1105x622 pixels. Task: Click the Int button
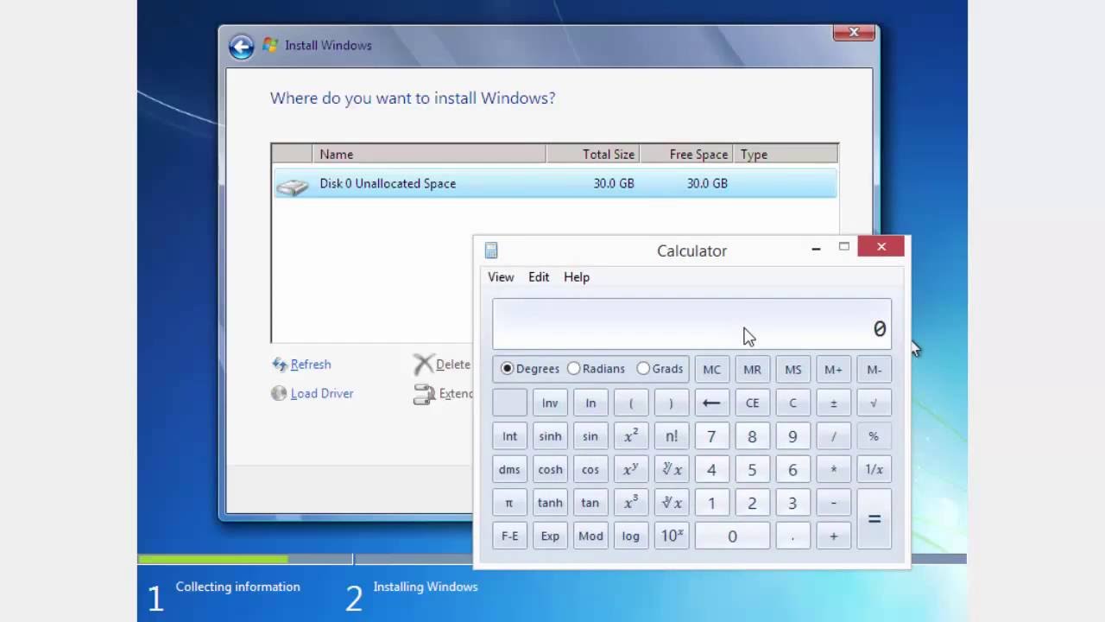pos(509,436)
